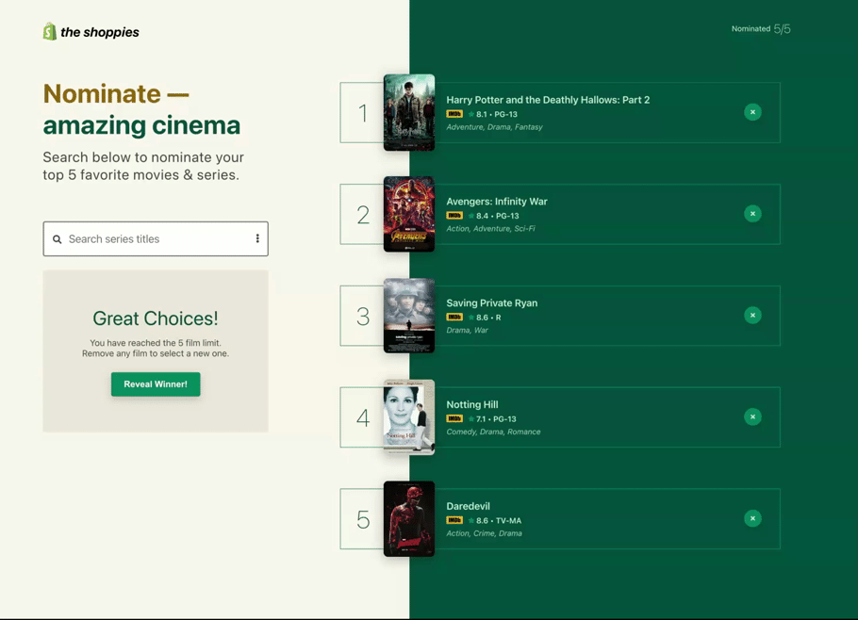Click the Action, Adventure, Sci-Fi genre text
Image resolution: width=858 pixels, height=620 pixels.
490,229
